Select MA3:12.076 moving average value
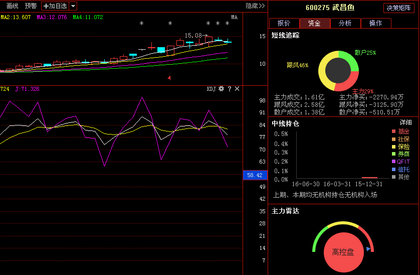Viewport: 420px width, 275px height. point(52,17)
